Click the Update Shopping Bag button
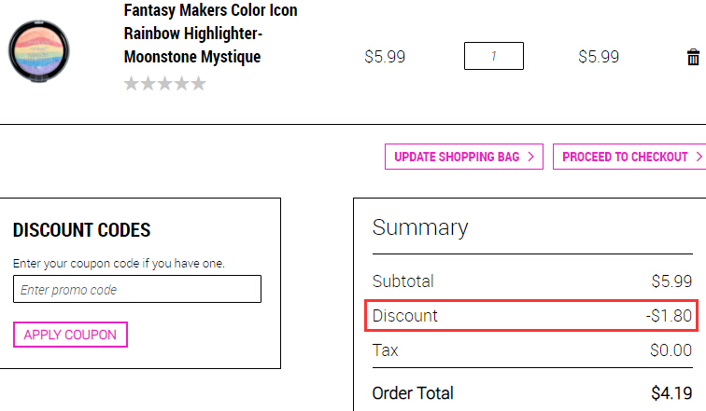This screenshot has width=706, height=411. click(x=464, y=157)
